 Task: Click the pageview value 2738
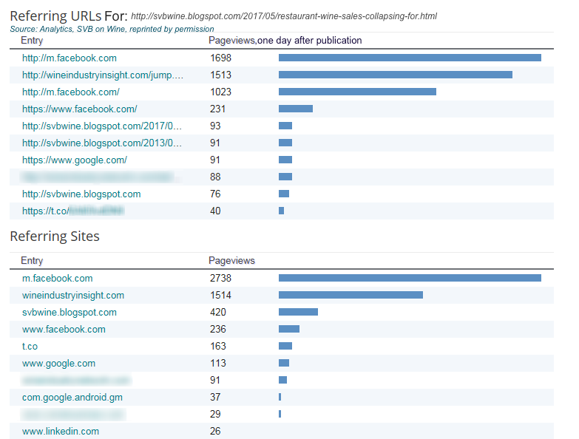[x=220, y=278]
